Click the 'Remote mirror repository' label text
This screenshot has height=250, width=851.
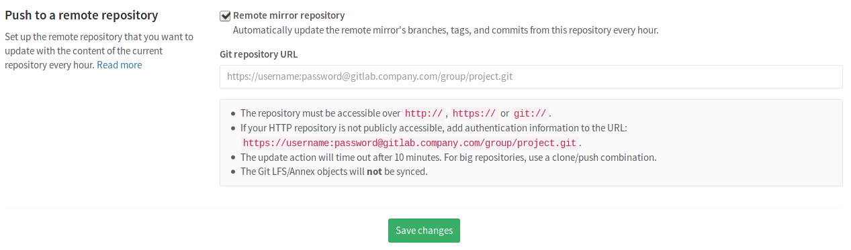(289, 15)
